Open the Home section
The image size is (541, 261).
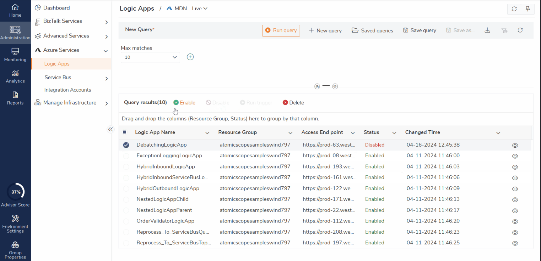click(15, 11)
